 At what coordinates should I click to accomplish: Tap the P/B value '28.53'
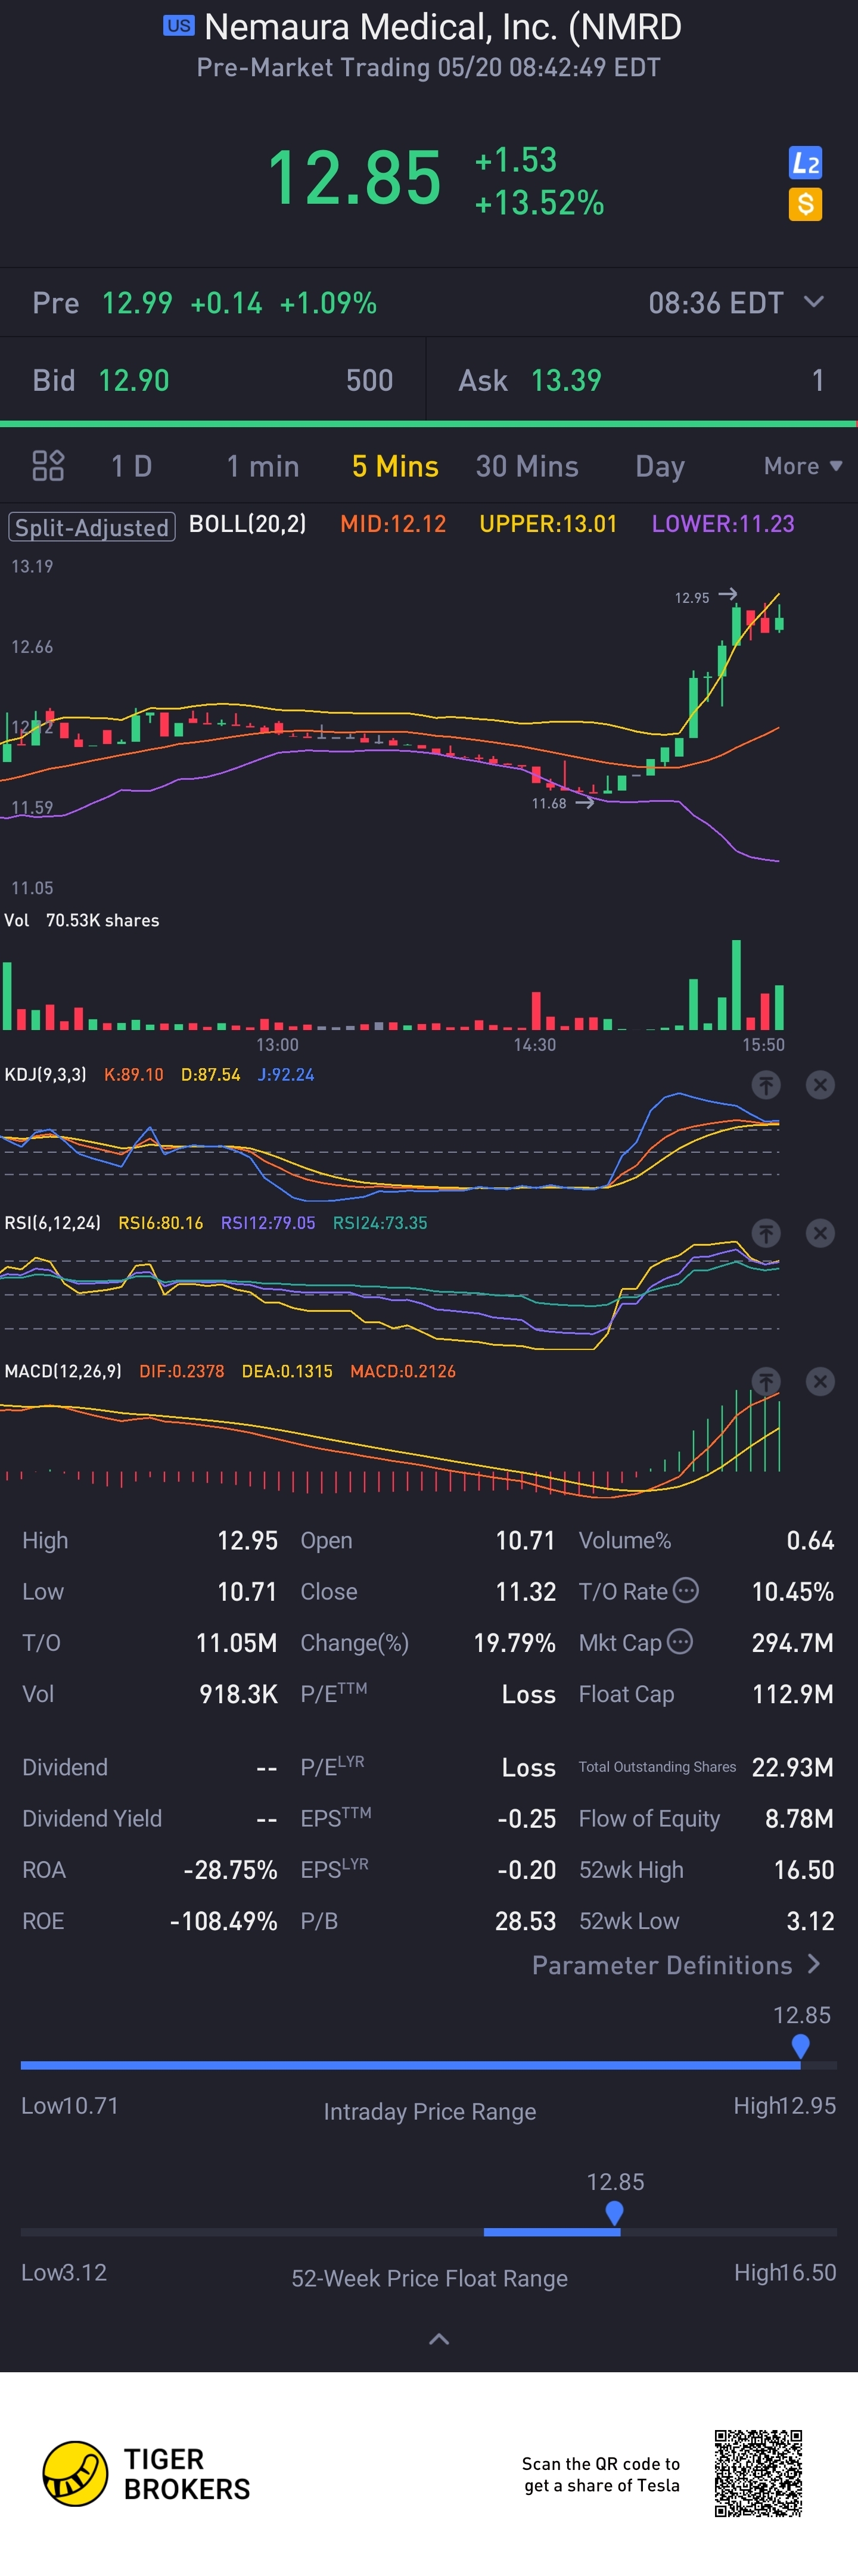(x=525, y=1921)
